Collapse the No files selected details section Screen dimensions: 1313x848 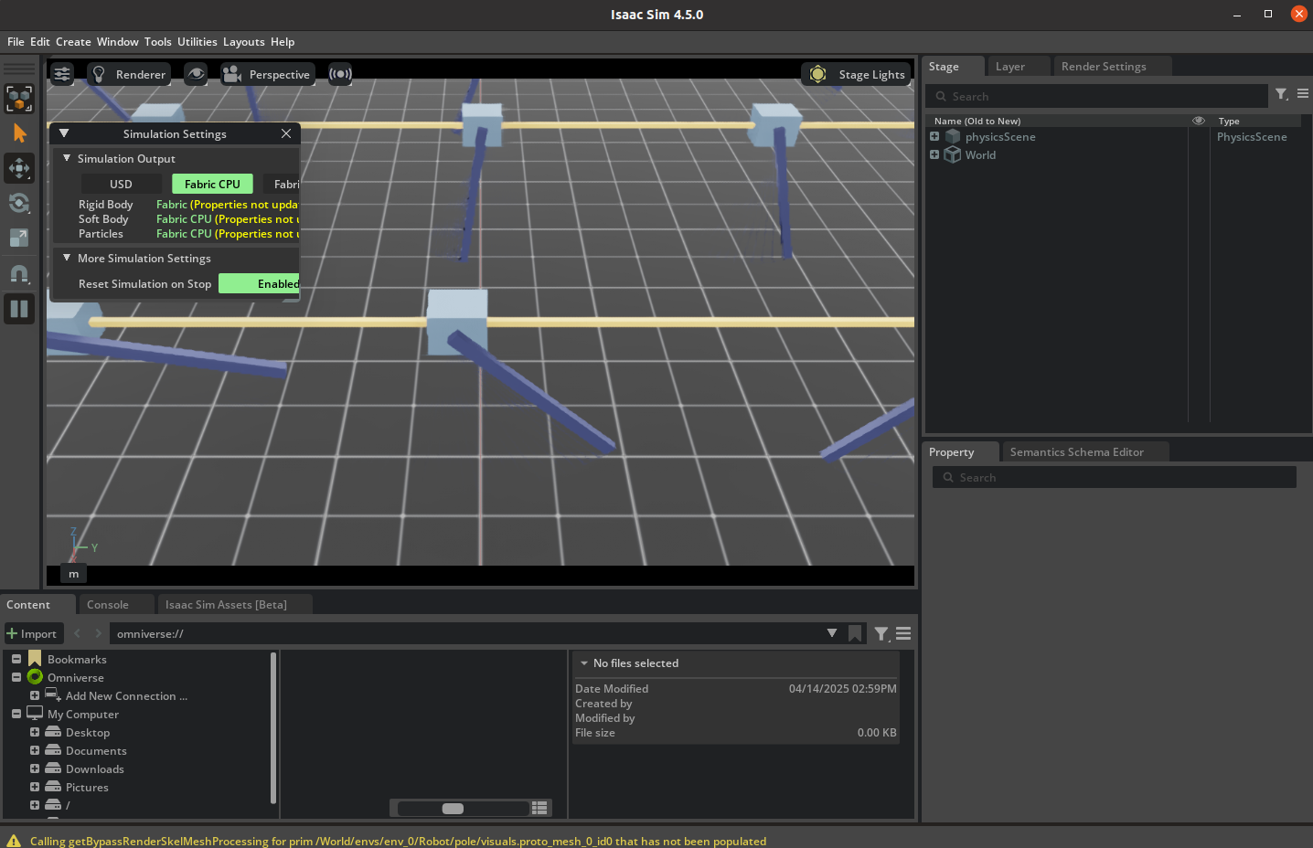pyautogui.click(x=584, y=663)
